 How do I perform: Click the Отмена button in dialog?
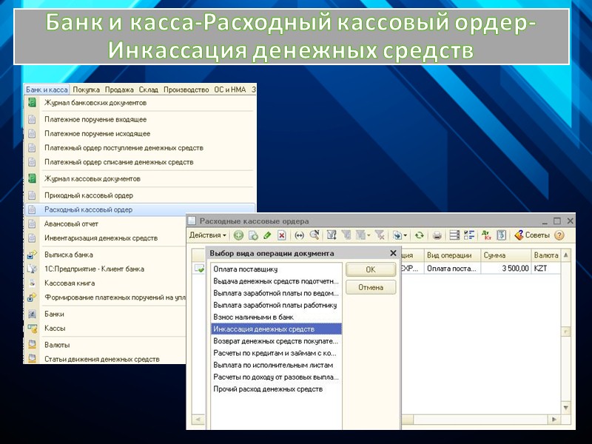point(371,287)
